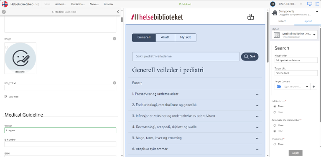
Task: Click the layout columns icon for Medical Guideline
Action: pos(277,35)
